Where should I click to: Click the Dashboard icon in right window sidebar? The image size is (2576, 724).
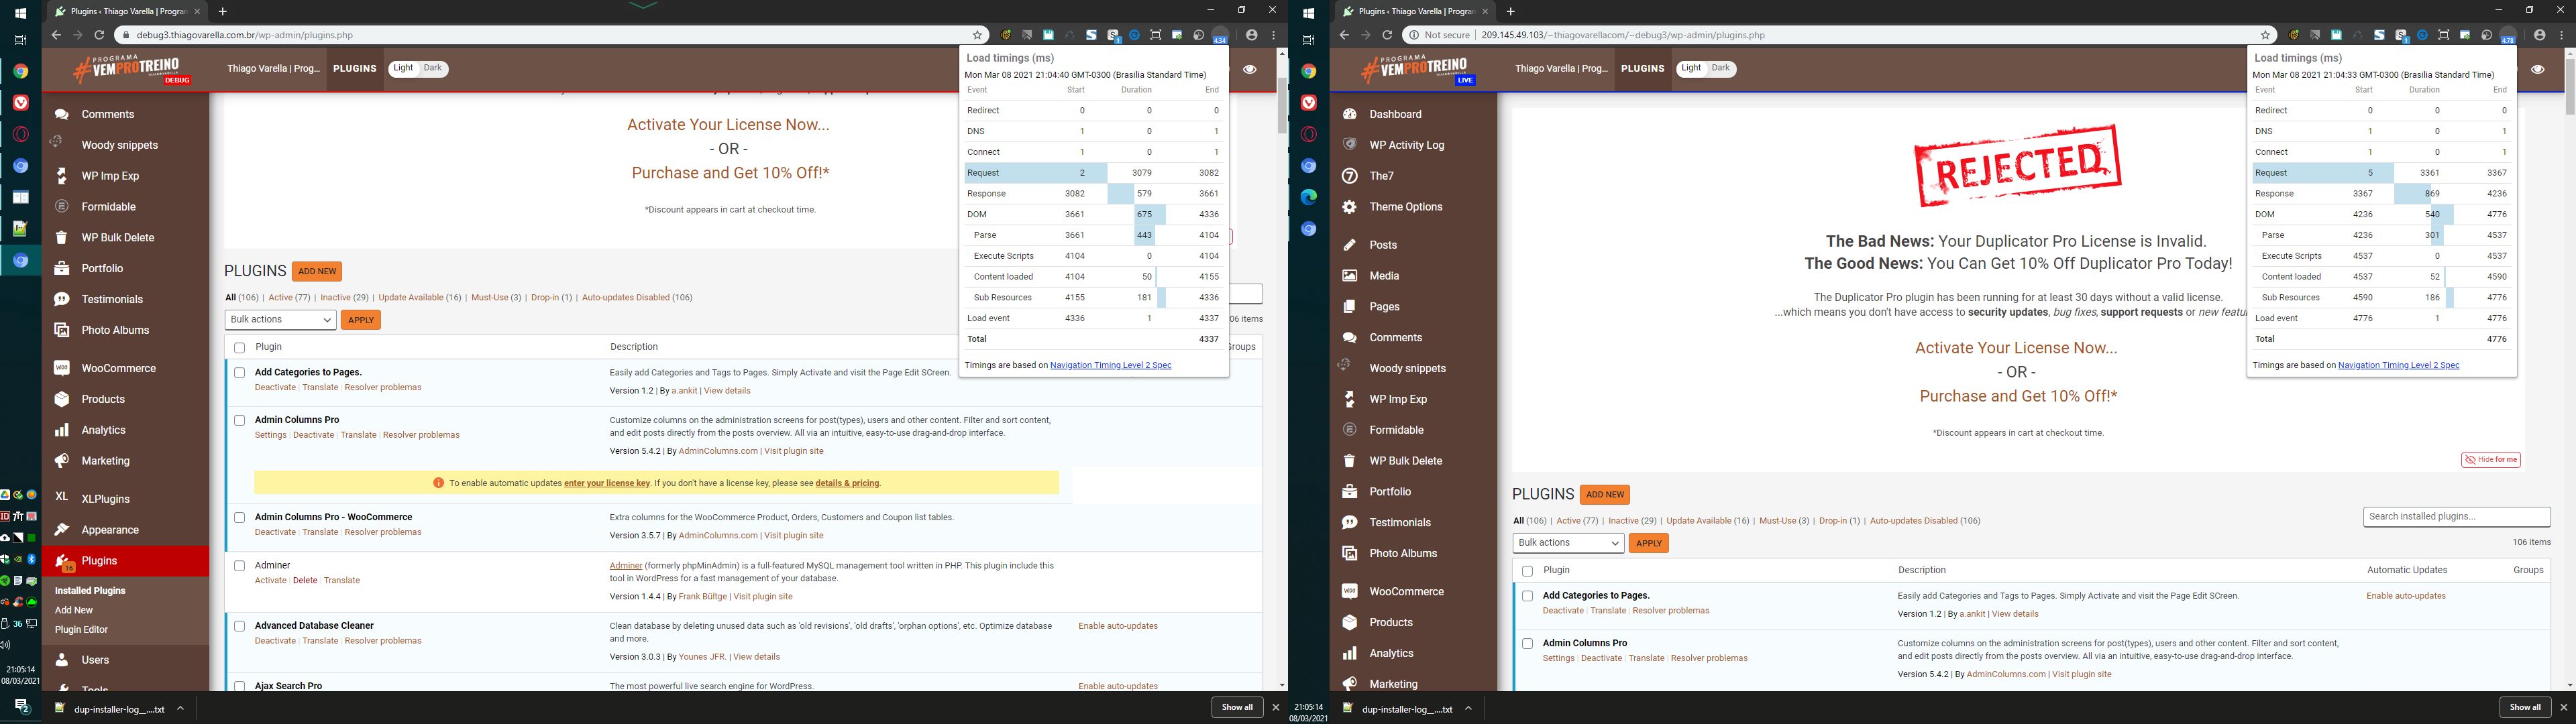[x=1350, y=114]
